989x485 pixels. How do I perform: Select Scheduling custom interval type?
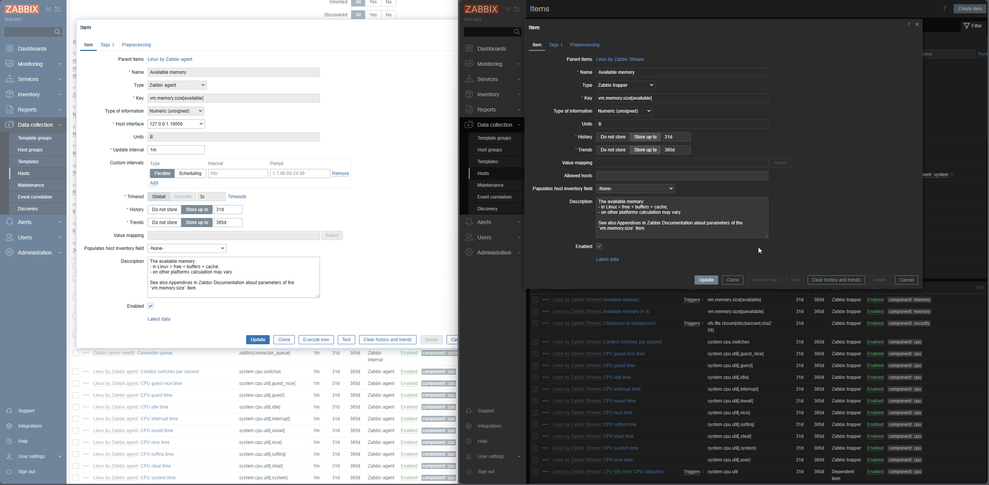click(191, 173)
